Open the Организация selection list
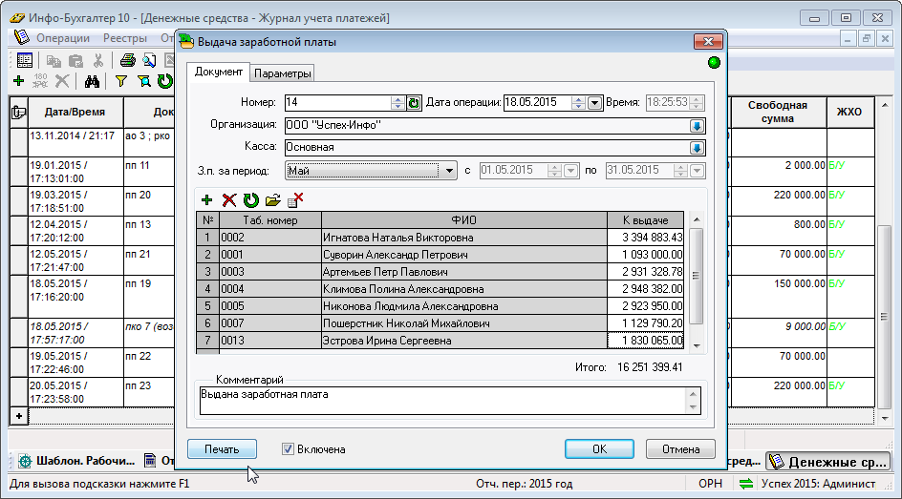This screenshot has width=902, height=499. [x=697, y=126]
